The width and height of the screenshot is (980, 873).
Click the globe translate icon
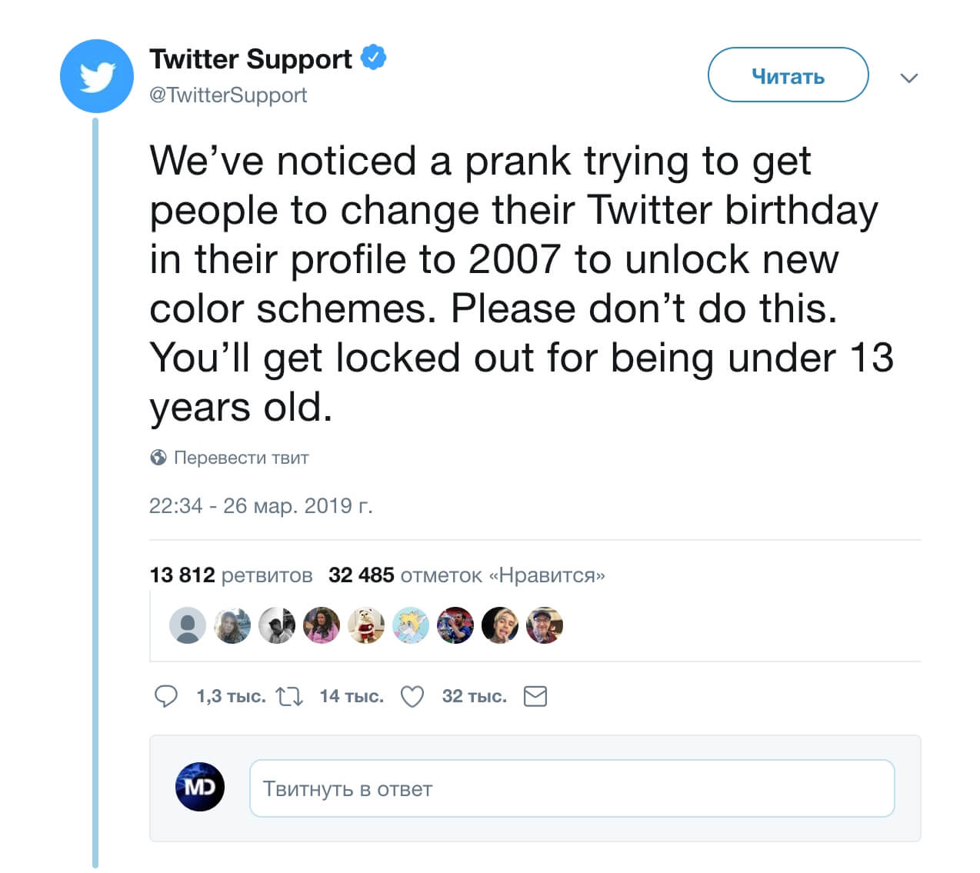(x=158, y=458)
